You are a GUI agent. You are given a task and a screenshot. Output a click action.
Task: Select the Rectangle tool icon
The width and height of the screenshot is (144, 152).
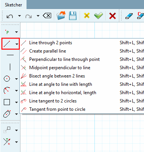pyautogui.click(x=7, y=102)
